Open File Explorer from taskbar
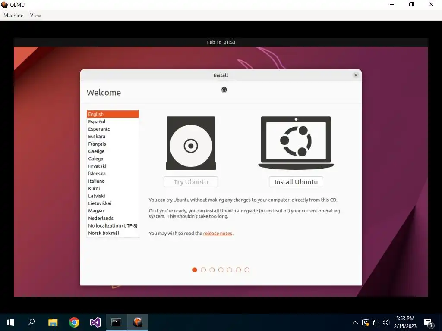 (x=53, y=322)
